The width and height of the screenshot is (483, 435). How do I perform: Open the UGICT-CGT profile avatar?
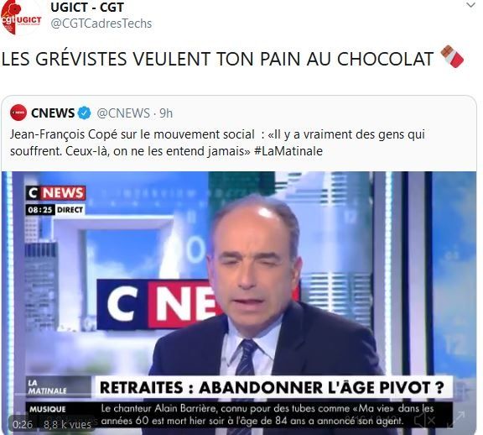coord(21,18)
